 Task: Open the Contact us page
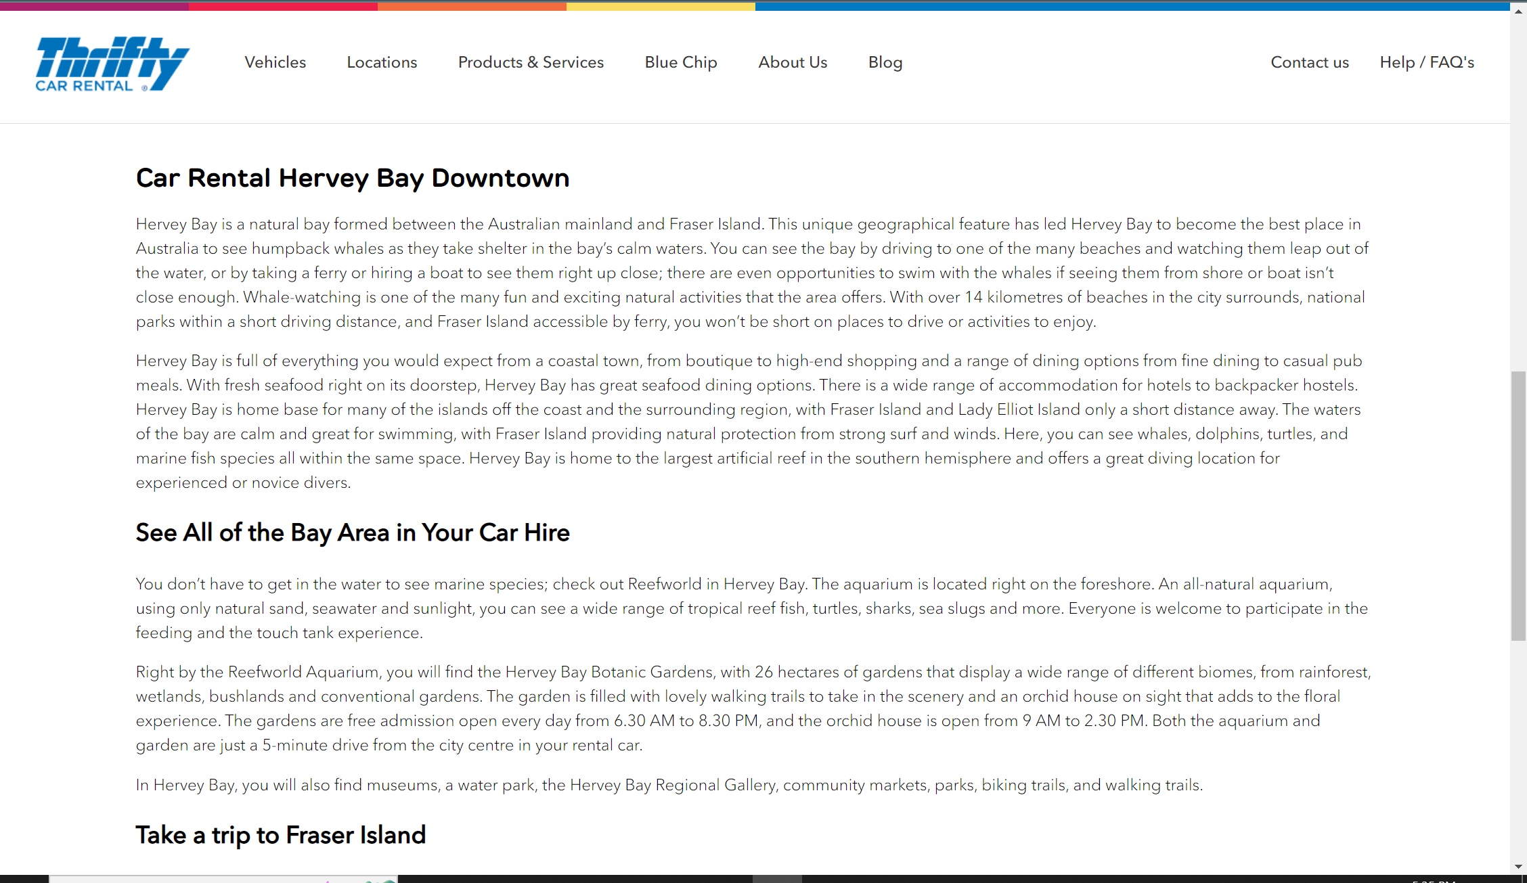point(1309,62)
